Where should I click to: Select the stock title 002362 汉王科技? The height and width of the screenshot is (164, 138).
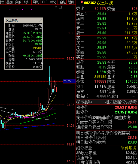pyautogui.click(x=99, y=3)
